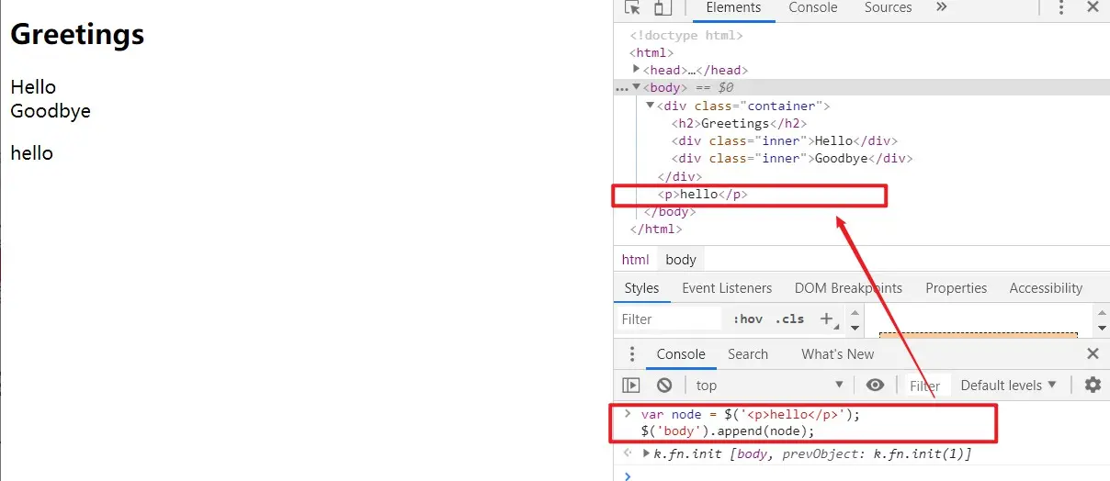
Task: Open the top execution context dropdown
Action: click(770, 386)
